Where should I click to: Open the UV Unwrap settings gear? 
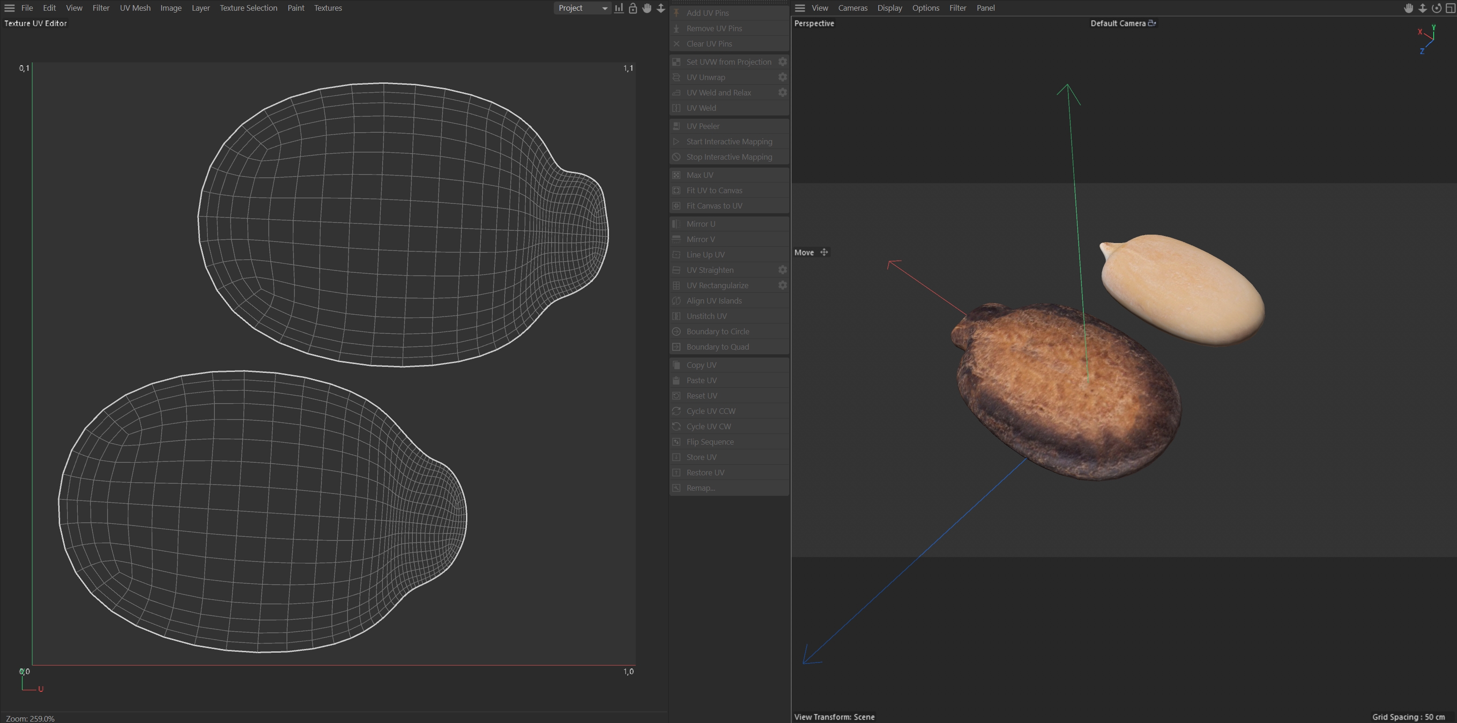click(x=782, y=77)
